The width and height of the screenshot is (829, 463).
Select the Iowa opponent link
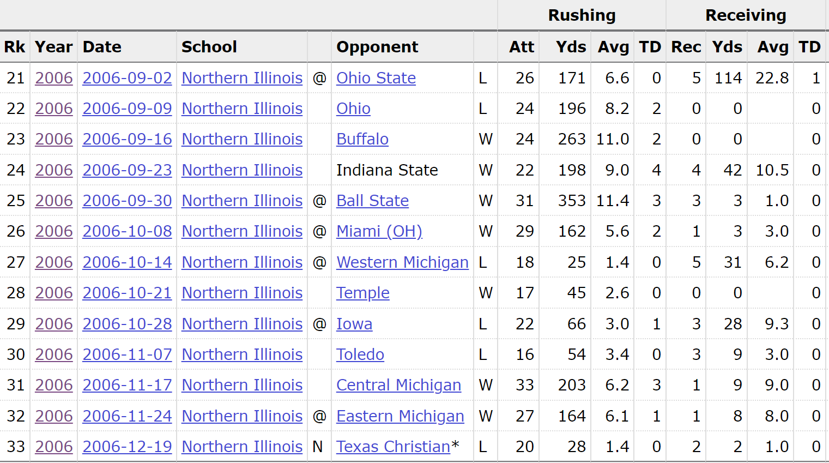354,324
